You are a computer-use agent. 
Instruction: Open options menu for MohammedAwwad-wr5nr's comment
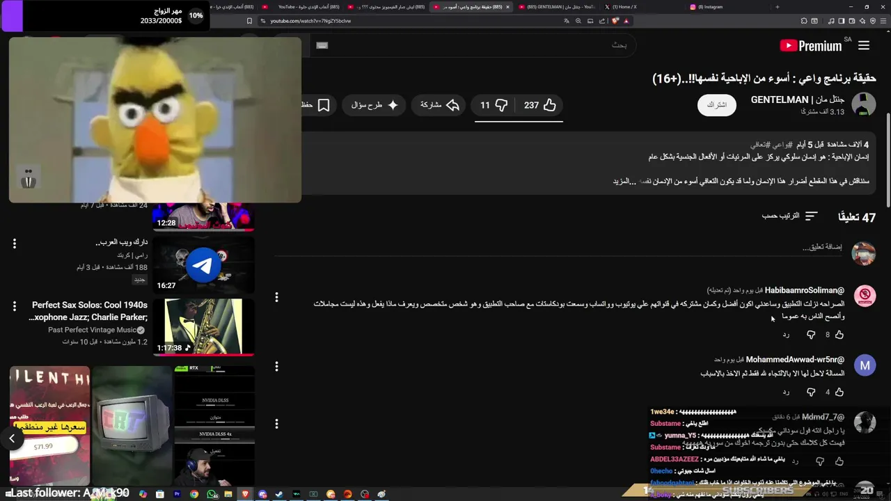[x=276, y=366]
